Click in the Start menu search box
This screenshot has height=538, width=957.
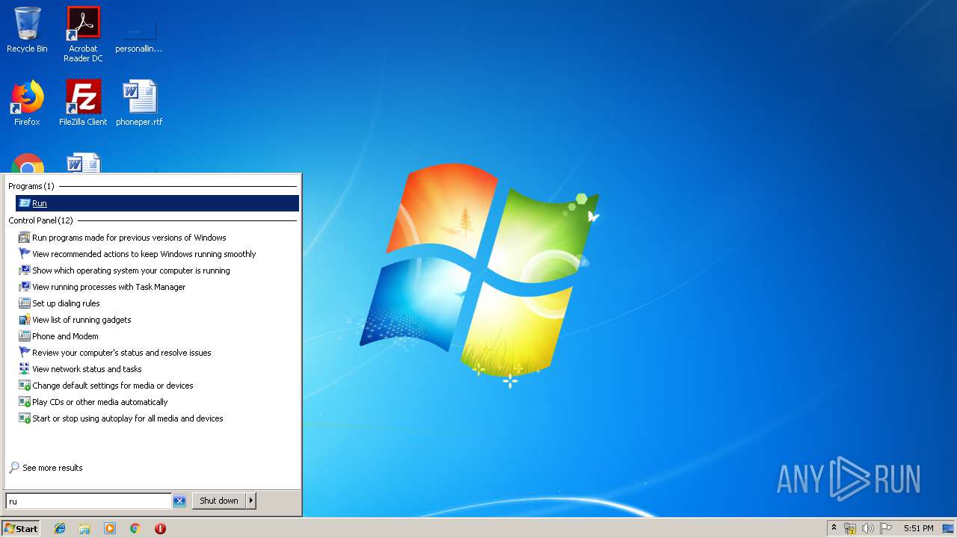click(x=88, y=501)
